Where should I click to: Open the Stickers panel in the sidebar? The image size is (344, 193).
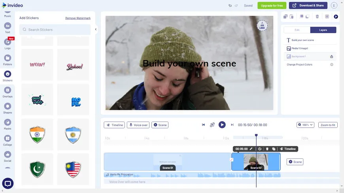point(8,75)
